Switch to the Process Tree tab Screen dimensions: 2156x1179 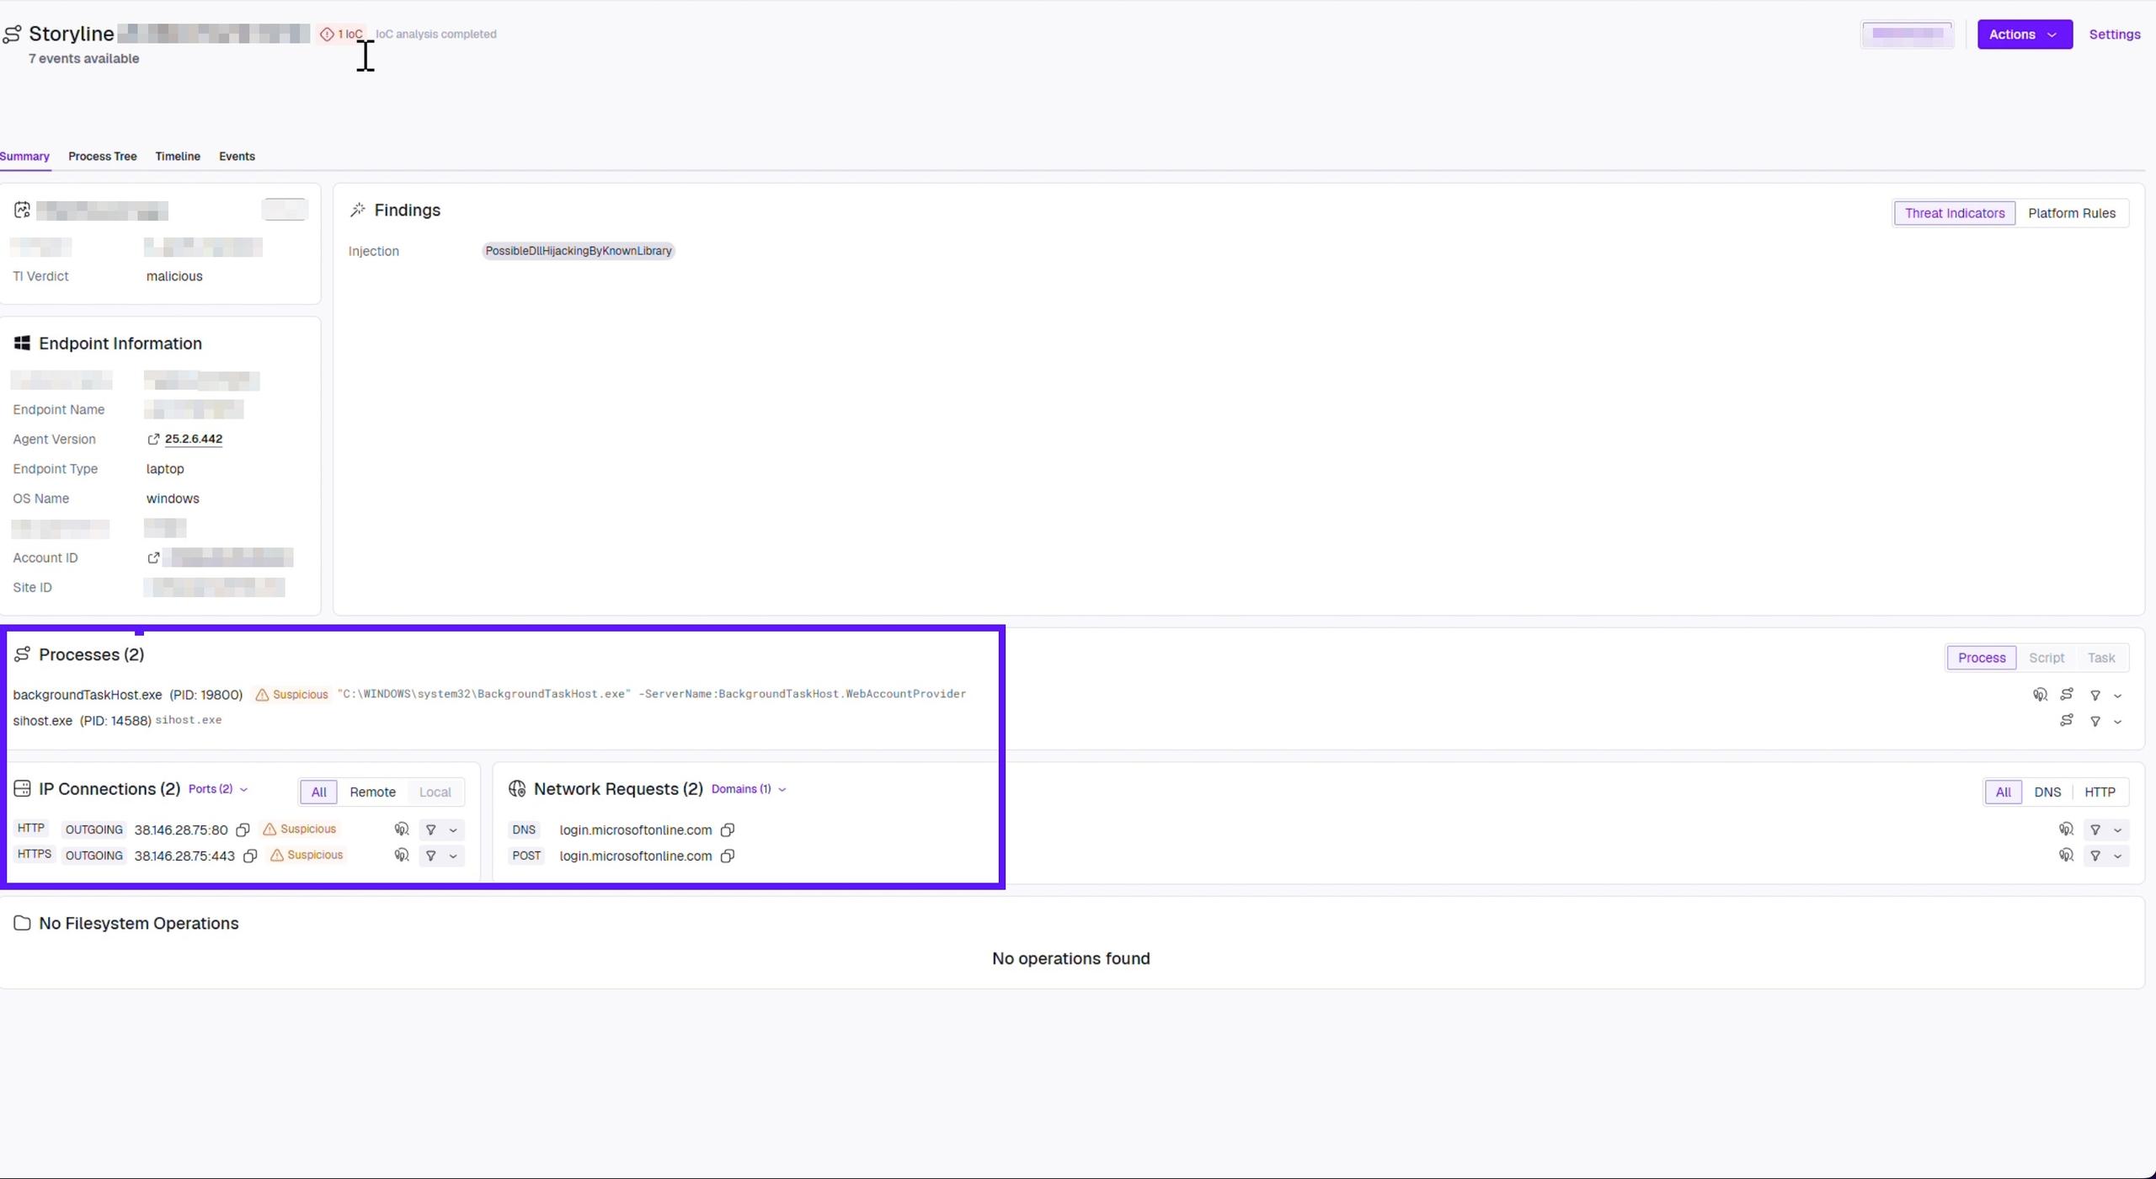pos(102,157)
